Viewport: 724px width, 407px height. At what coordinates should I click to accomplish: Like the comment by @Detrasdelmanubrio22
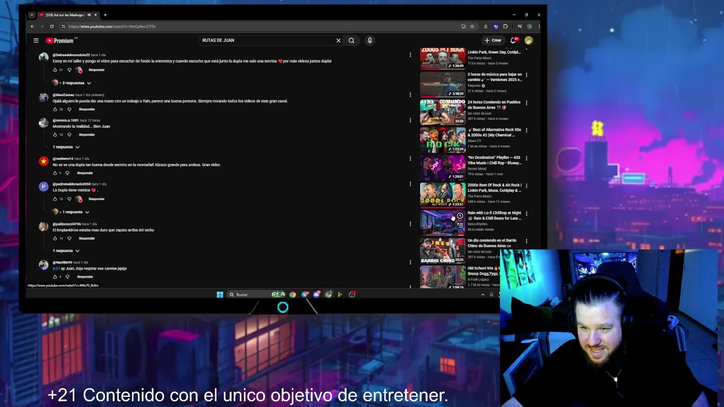[55, 70]
